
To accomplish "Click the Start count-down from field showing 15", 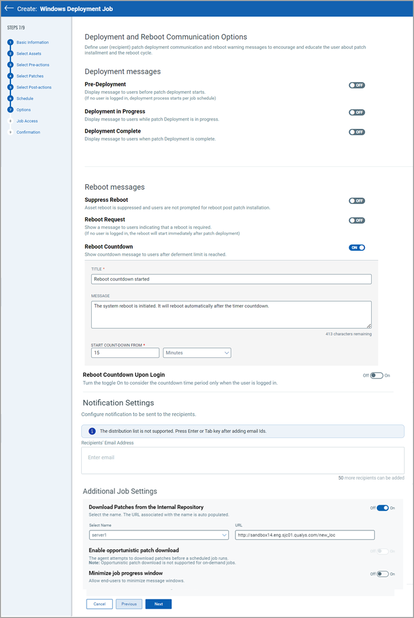I will (x=125, y=353).
